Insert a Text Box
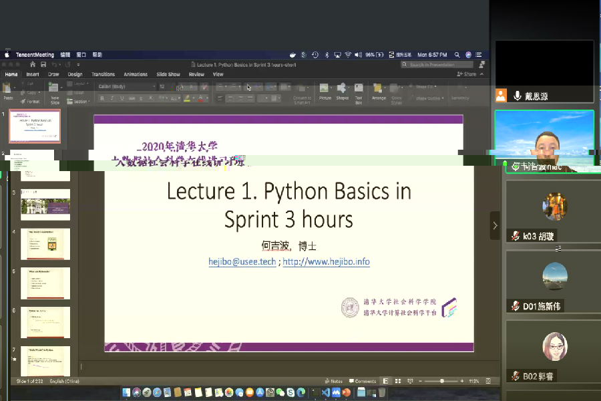Viewport: 601px width, 401px height. (x=359, y=88)
